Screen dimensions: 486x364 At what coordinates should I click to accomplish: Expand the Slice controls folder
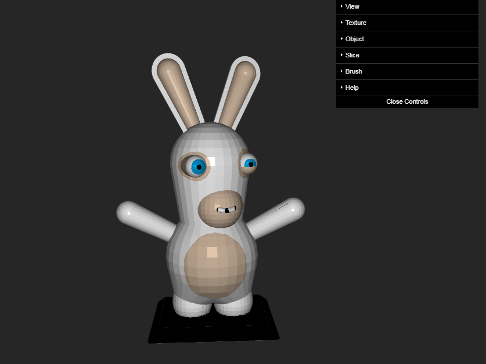[407, 56]
